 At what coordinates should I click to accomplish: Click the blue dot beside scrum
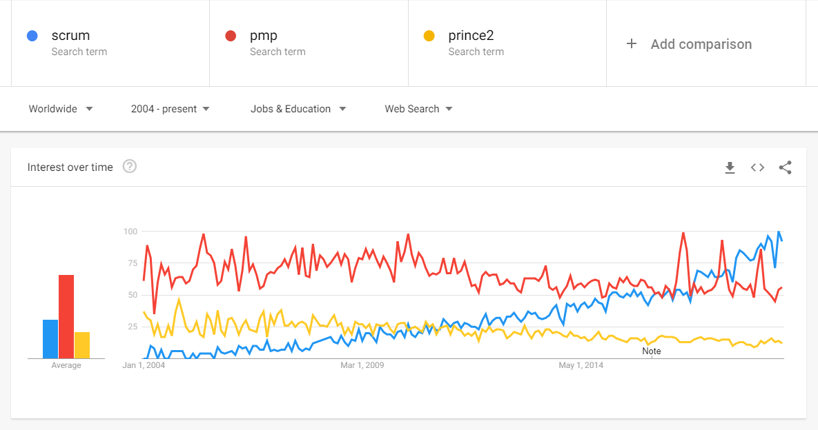click(32, 36)
